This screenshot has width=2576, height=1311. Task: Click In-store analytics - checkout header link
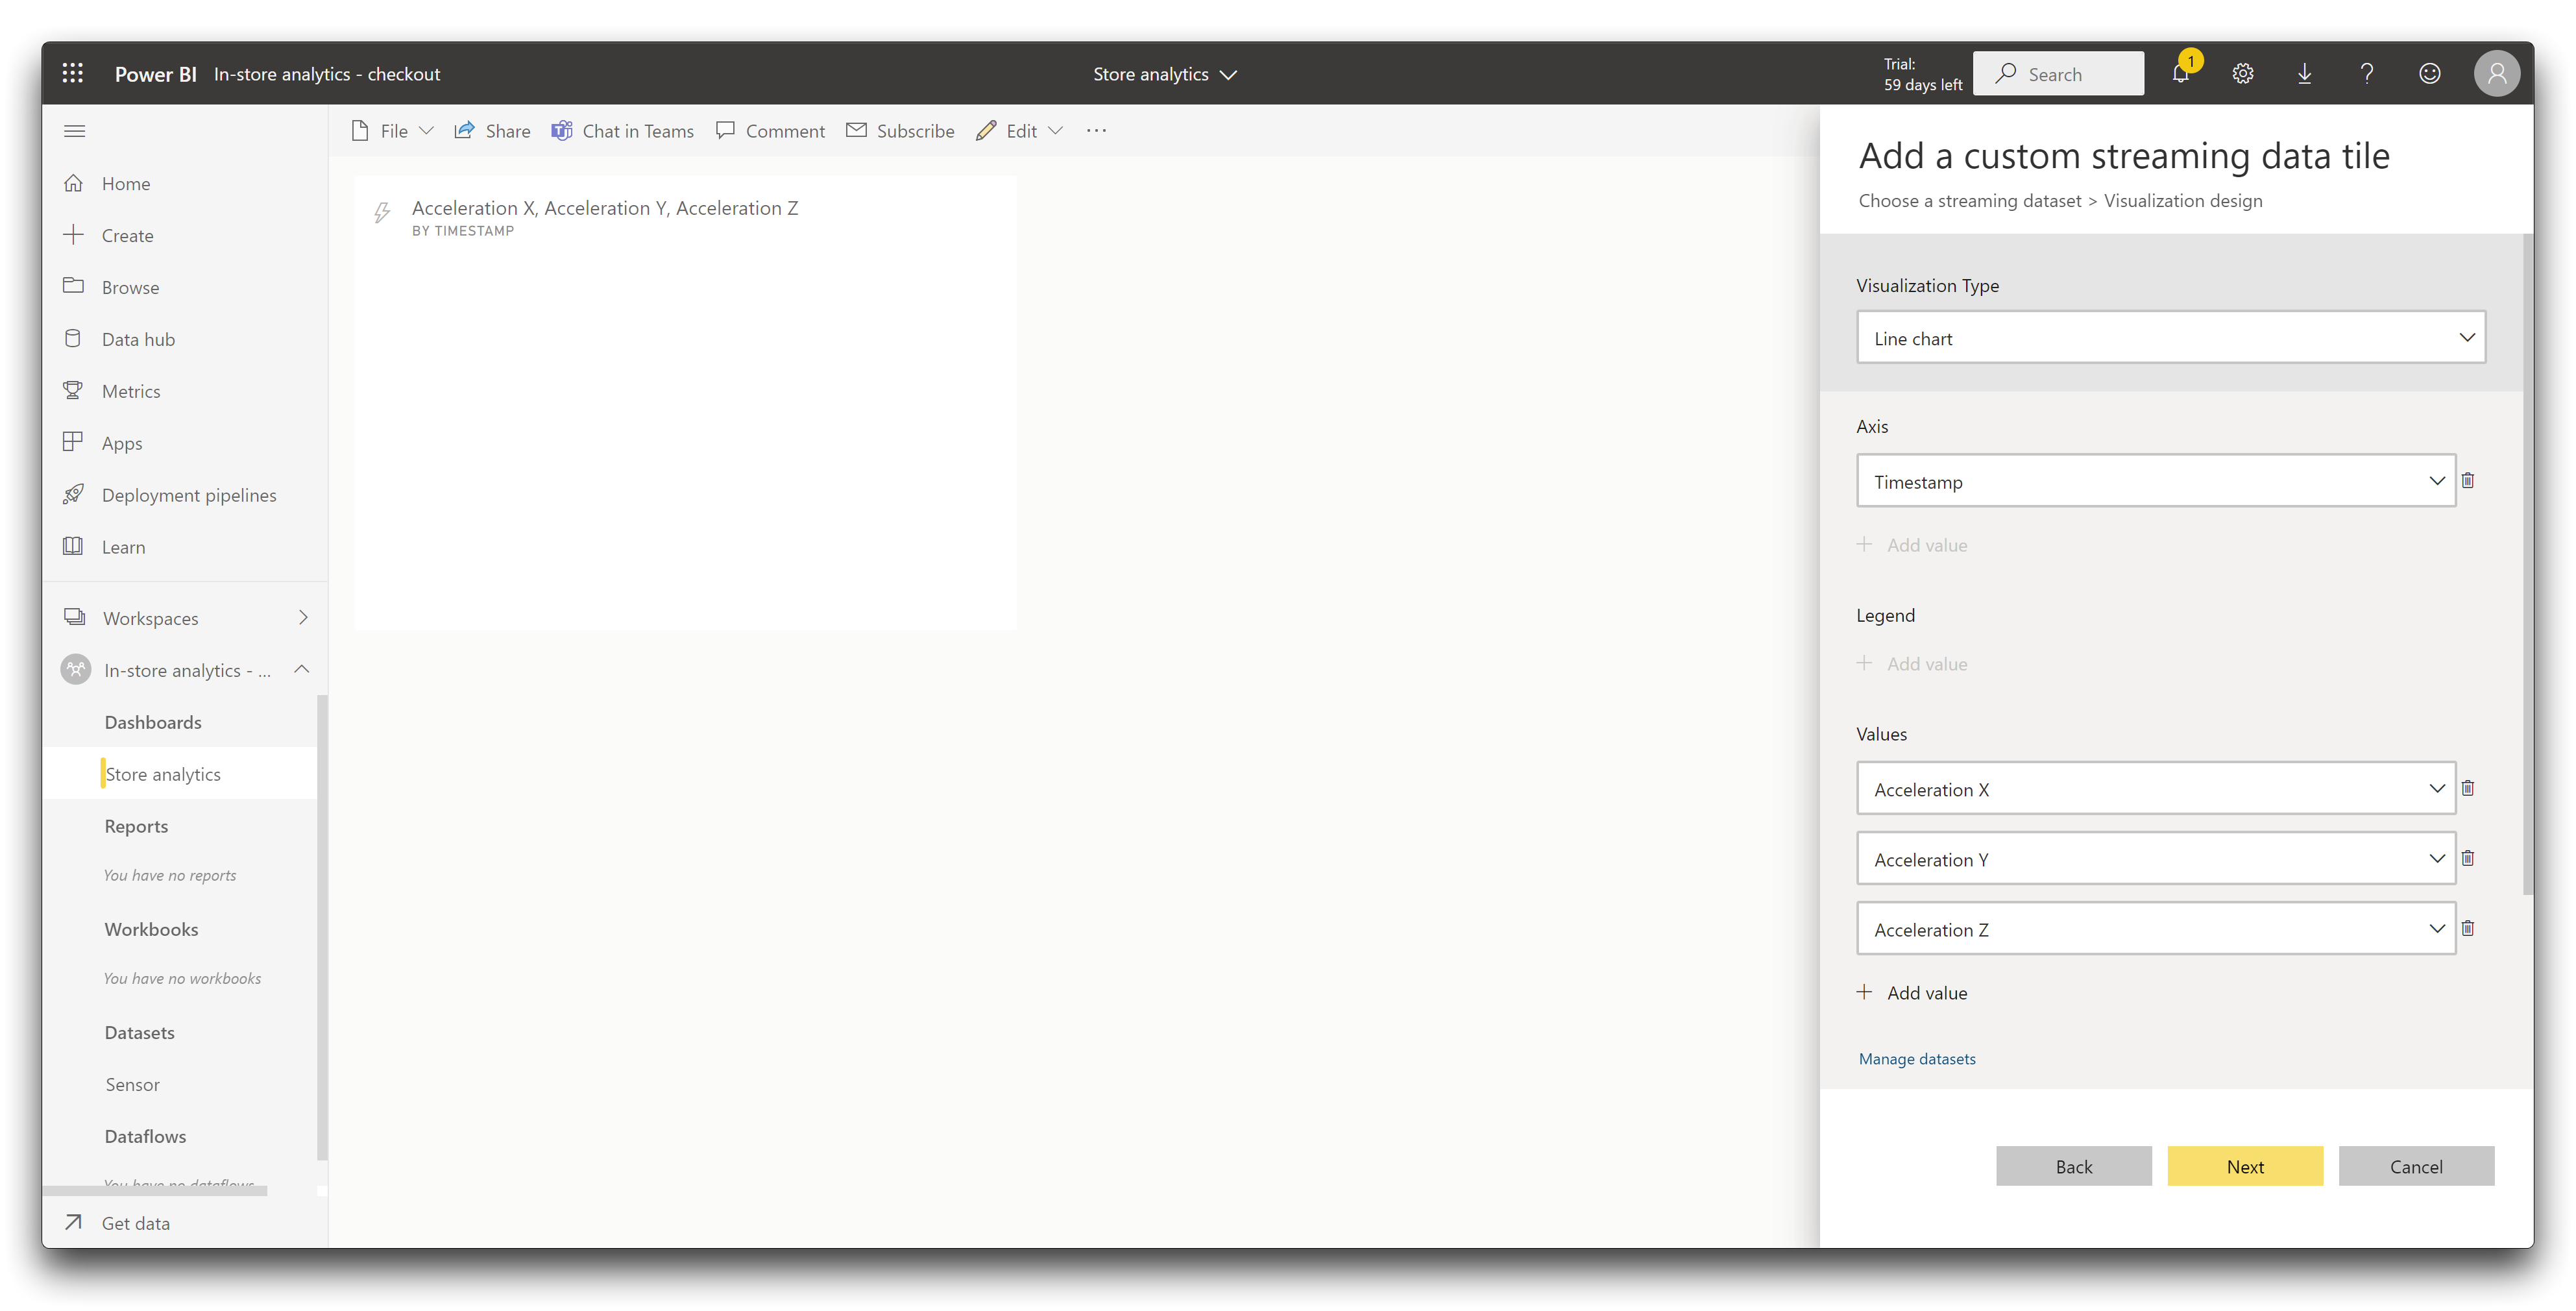tap(327, 74)
